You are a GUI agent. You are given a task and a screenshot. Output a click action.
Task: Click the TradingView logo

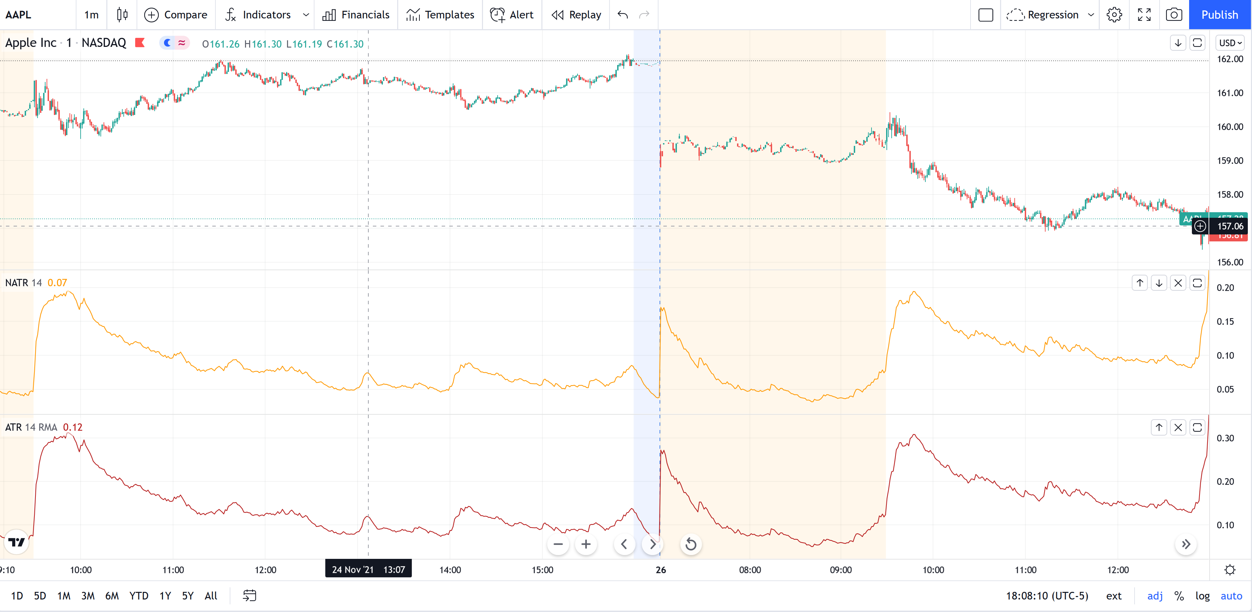click(x=17, y=542)
